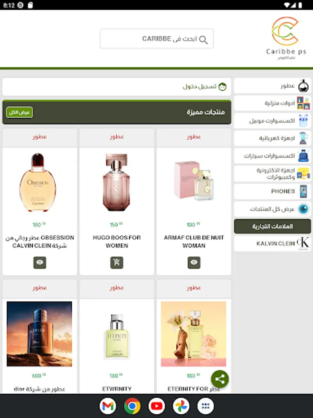Open اكسسوارت موبيل category
Image resolution: width=313 pixels, height=418 pixels.
[272, 121]
